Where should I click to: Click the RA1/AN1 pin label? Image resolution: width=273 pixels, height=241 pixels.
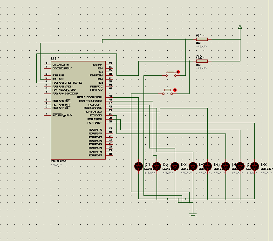coord(58,79)
